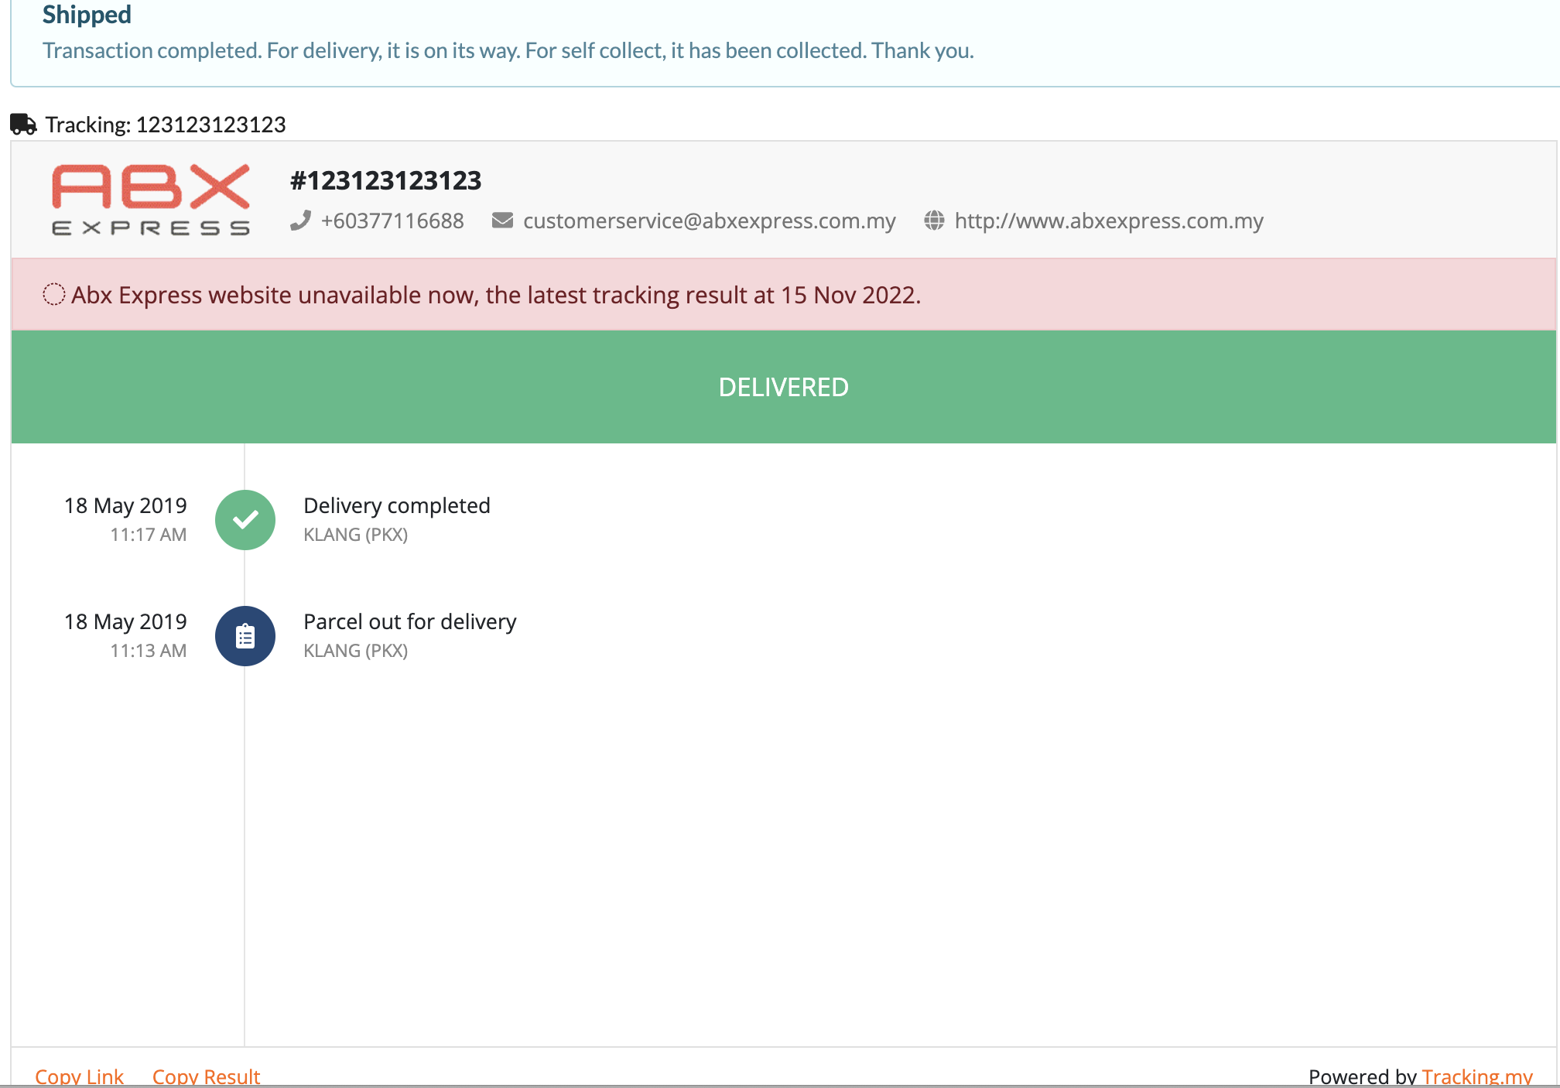
Task: Click the Shipped status heading
Action: 87,15
